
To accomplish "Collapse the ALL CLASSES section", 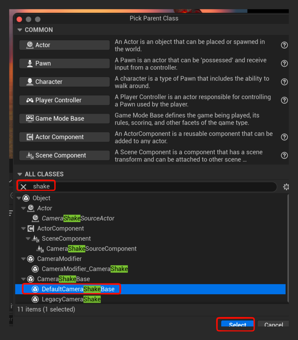I will (x=20, y=174).
